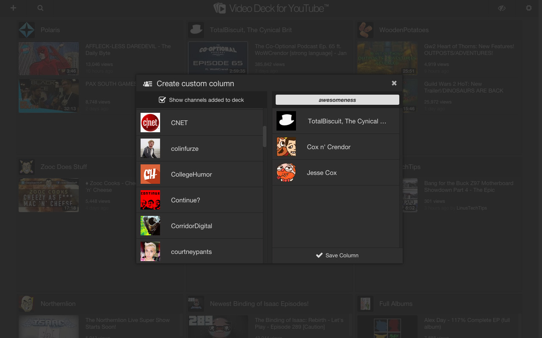
Task: Close the Create custom column dialog
Action: tap(394, 83)
